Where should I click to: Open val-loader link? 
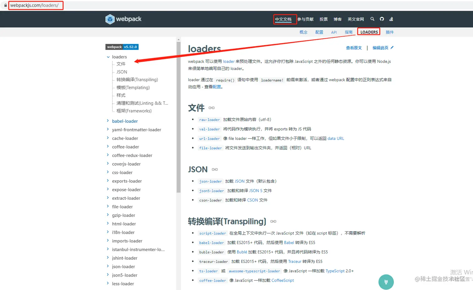210,129
